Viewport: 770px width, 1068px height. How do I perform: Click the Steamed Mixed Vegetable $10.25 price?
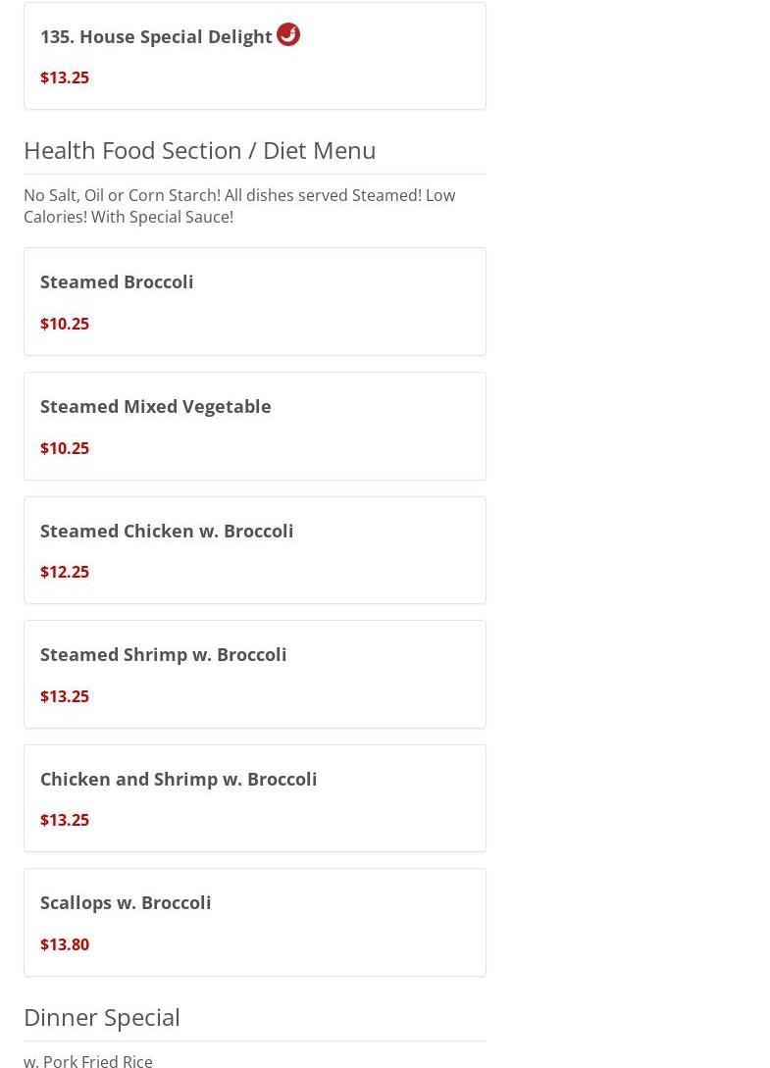65,448
